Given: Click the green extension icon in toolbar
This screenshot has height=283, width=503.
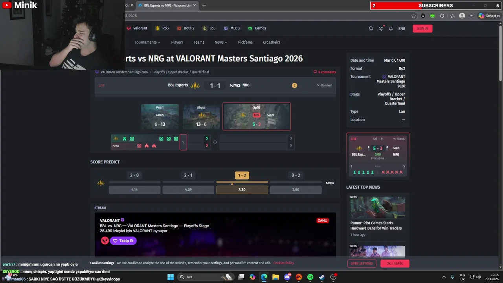Looking at the screenshot, I should point(432,16).
